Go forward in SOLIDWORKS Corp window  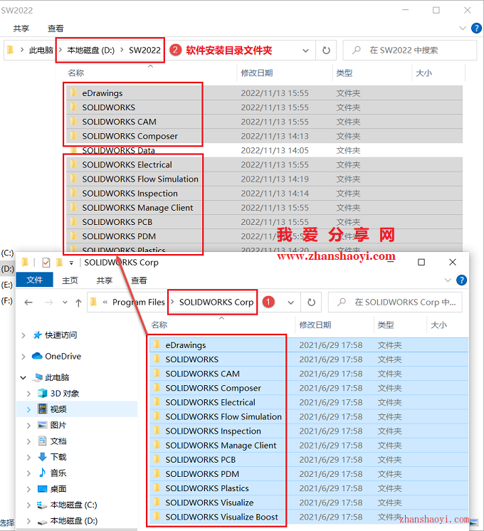pos(49,302)
